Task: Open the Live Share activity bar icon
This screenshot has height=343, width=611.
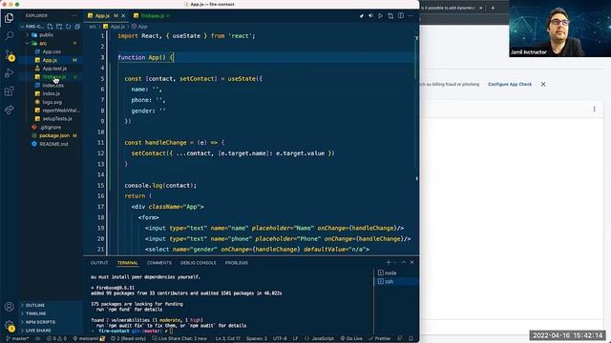Action: point(9,110)
